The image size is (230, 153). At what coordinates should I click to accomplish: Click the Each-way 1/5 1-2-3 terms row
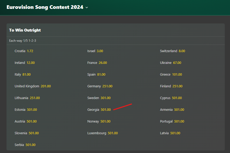(116, 41)
